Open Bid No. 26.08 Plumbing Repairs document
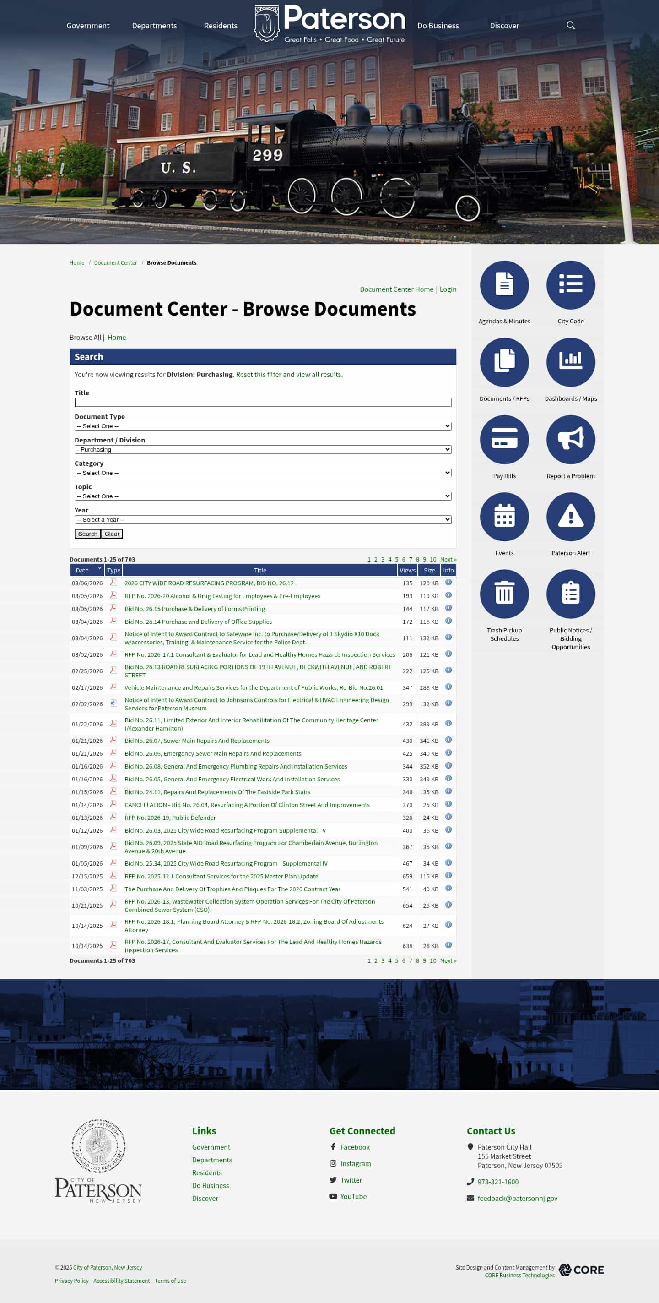The image size is (659, 1303). point(236,766)
